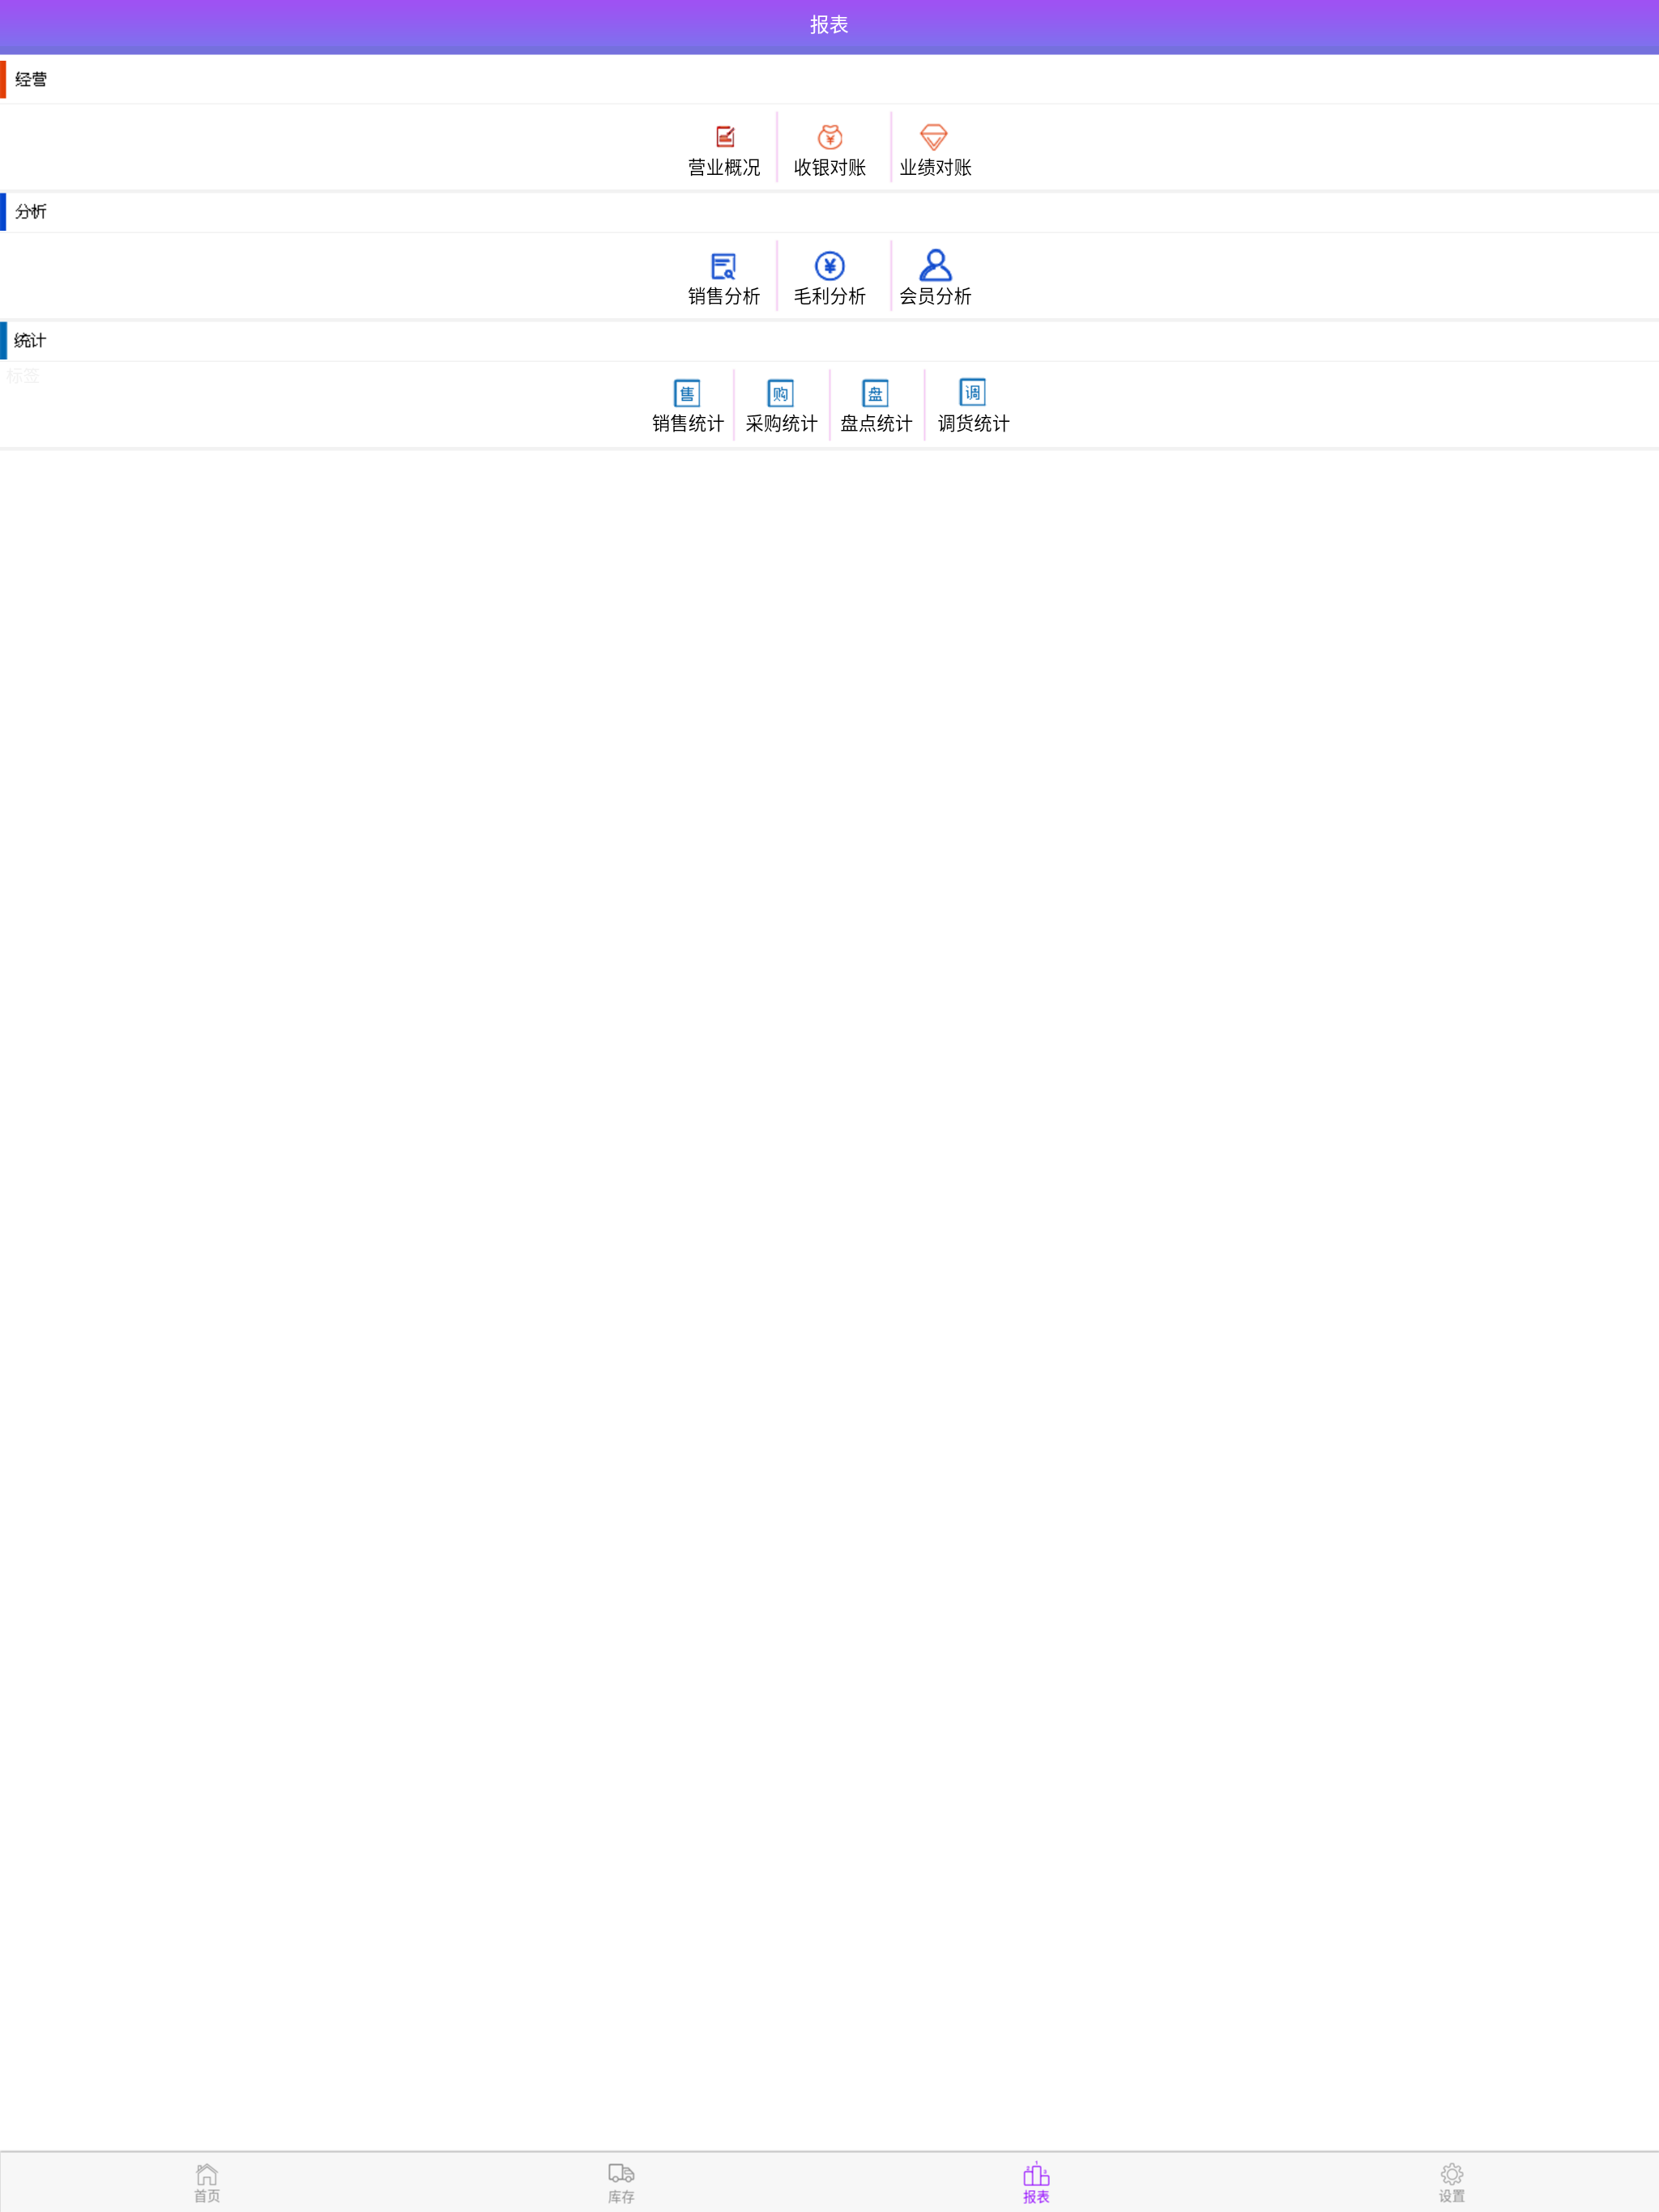This screenshot has height=2212, width=1659.
Task: Click the 盘点统计 label
Action: [876, 424]
